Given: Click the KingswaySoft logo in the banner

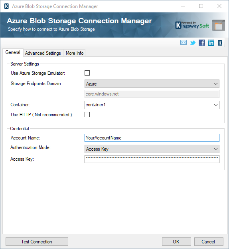Looking at the screenshot, I should [192, 25].
